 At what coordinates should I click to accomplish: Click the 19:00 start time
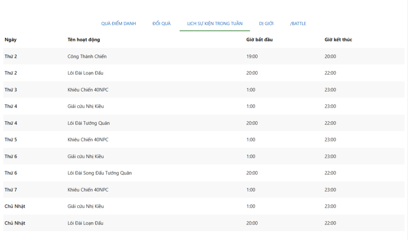pyautogui.click(x=252, y=56)
